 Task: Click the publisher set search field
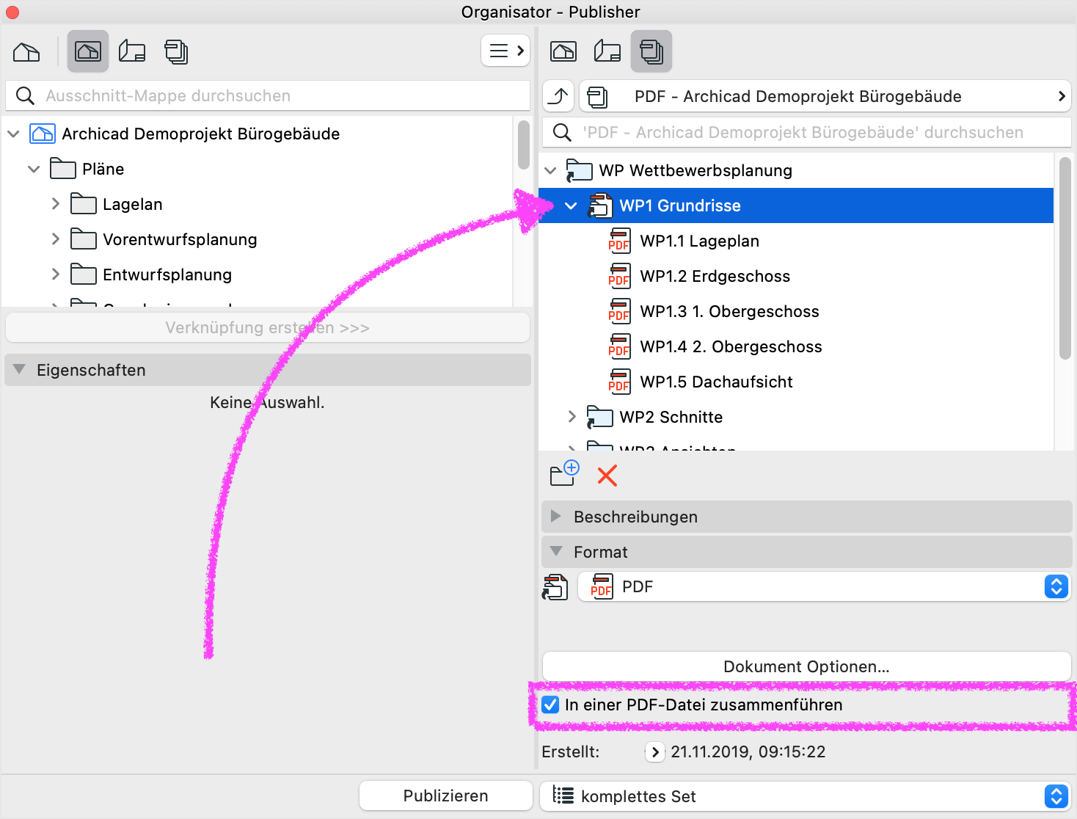pos(807,132)
